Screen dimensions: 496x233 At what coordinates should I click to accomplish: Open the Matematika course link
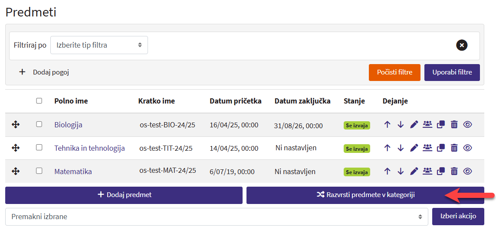click(x=73, y=172)
